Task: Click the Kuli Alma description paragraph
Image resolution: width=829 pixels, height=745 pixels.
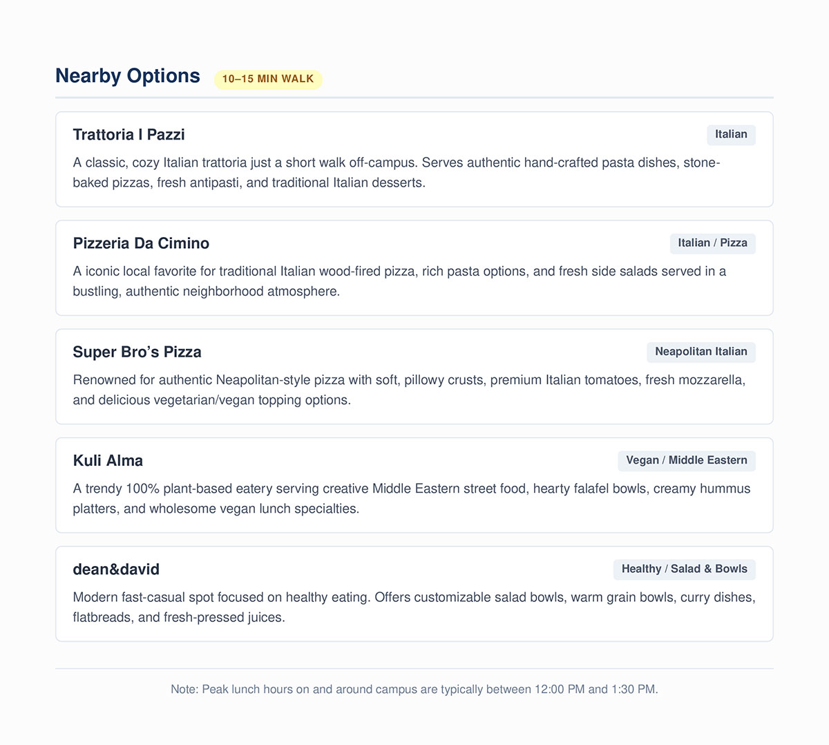Action: point(412,498)
